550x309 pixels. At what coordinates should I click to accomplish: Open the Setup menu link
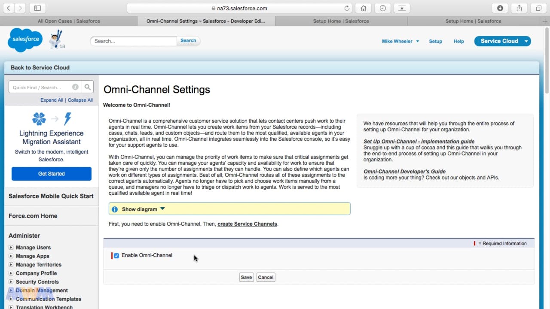(435, 41)
